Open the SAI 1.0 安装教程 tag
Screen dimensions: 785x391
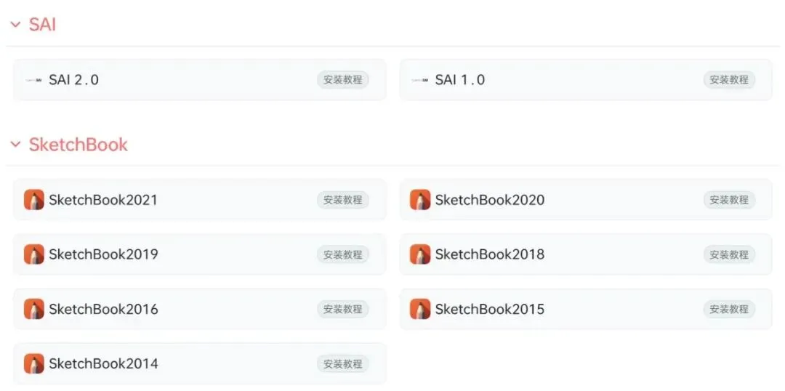tap(728, 80)
